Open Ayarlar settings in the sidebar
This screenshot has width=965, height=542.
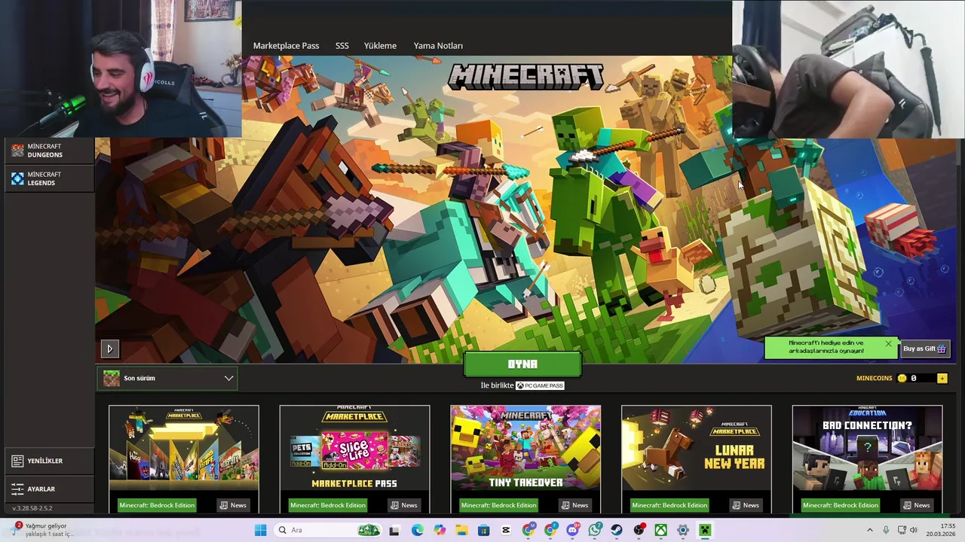click(x=49, y=489)
